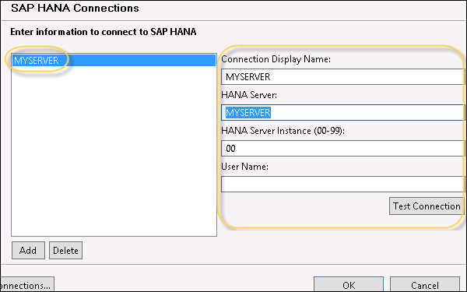This screenshot has height=292, width=467.
Task: Click the 'Enter information to connect to SAP HANA' heading
Action: click(104, 32)
